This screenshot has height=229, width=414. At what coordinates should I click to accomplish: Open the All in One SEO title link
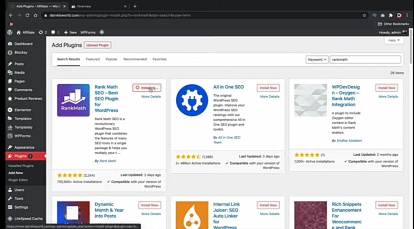pyautogui.click(x=228, y=87)
